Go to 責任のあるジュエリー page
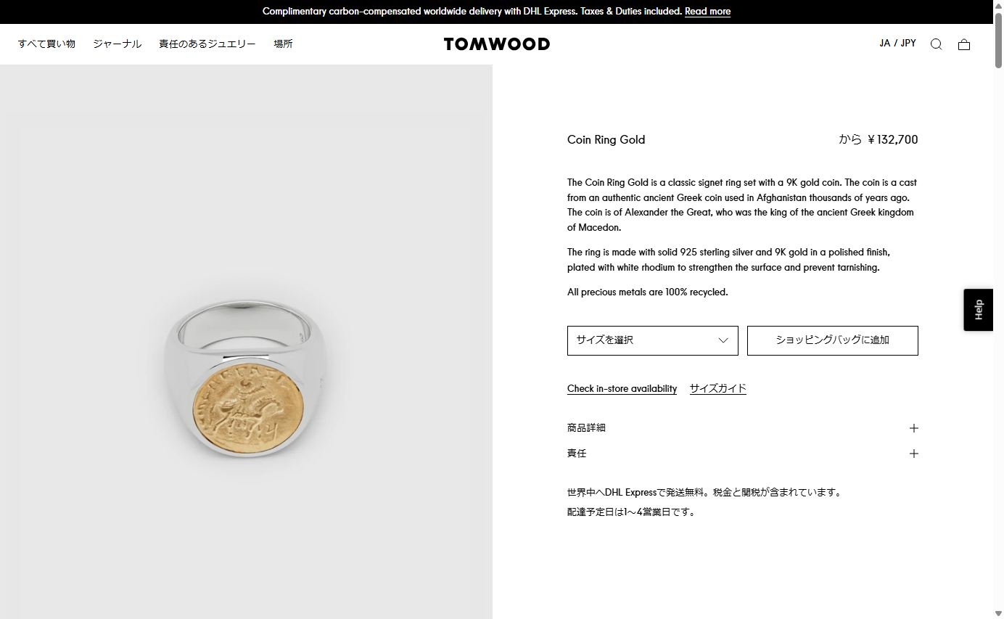Viewport: 1004px width, 619px height. [x=207, y=44]
